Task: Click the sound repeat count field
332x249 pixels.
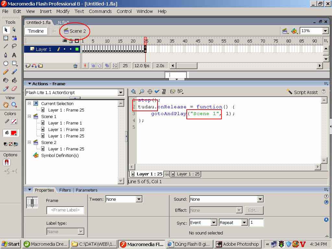Action: pos(256,222)
